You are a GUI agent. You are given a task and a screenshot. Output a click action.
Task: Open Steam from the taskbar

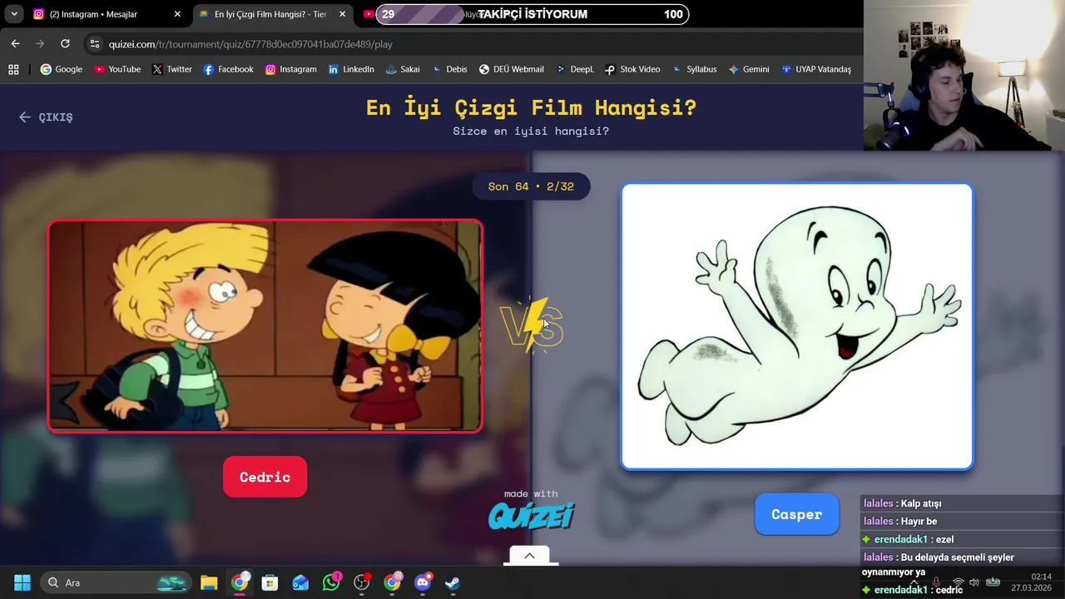pos(453,582)
